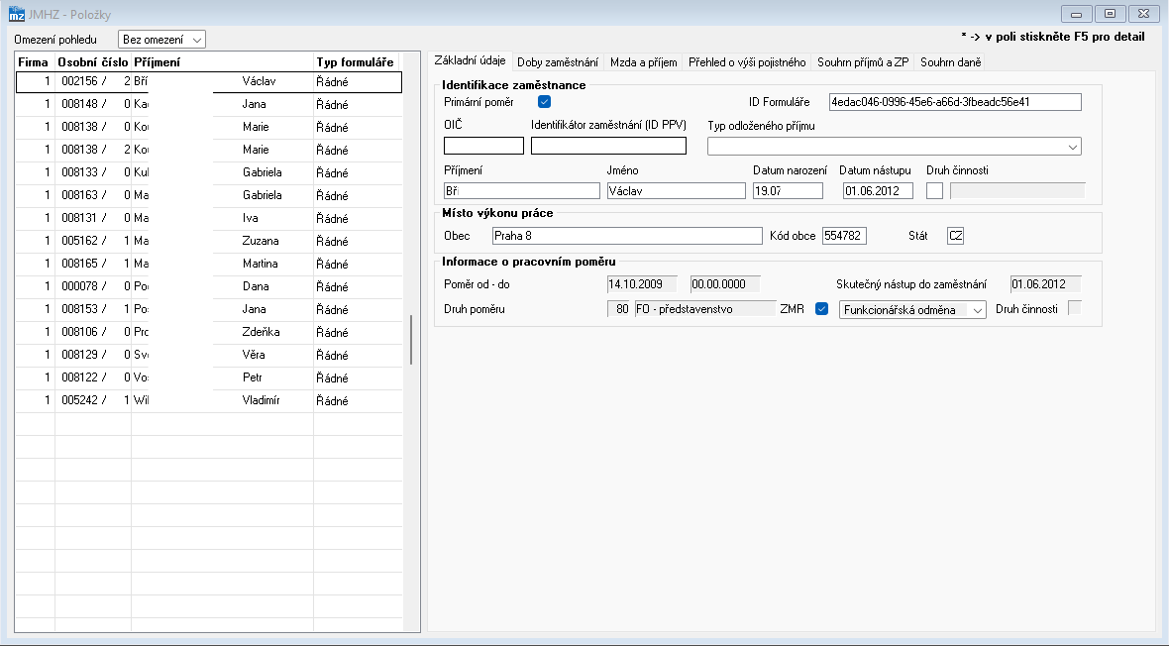Click the Datum nástupu field
The image size is (1169, 646).
click(x=879, y=191)
